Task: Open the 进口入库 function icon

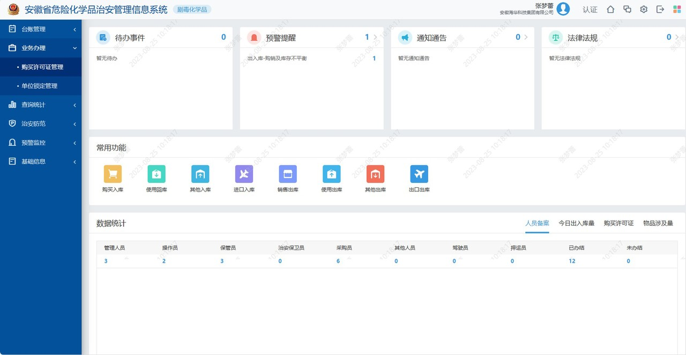Action: pyautogui.click(x=244, y=174)
